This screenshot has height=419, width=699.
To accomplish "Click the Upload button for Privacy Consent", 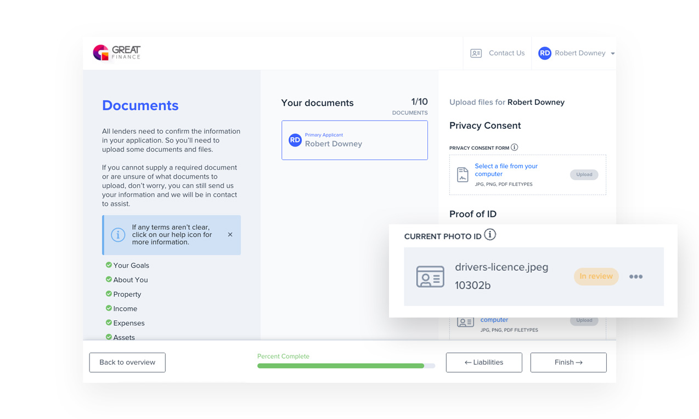I will tap(584, 174).
